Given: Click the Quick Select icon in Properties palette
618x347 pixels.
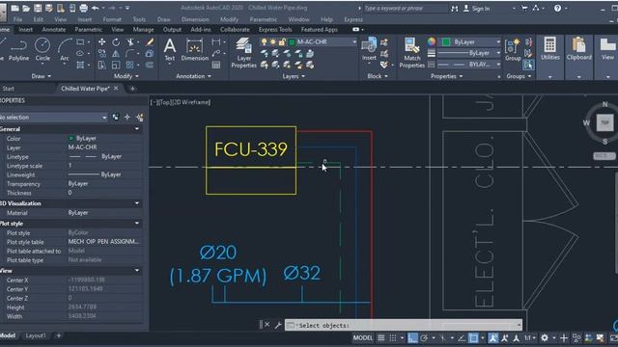Looking at the screenshot, I should click(x=139, y=118).
